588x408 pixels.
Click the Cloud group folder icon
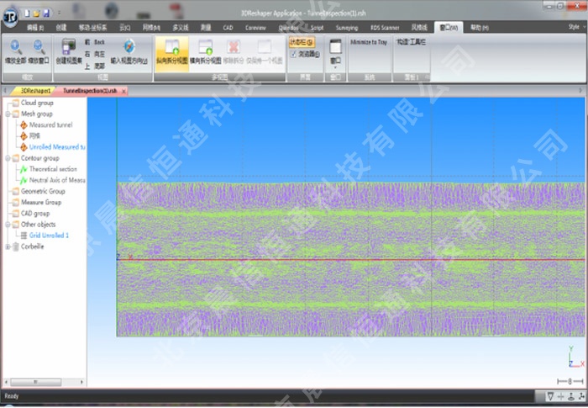pos(16,103)
